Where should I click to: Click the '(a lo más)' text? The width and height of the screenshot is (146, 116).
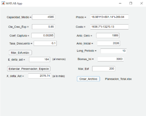(59, 76)
